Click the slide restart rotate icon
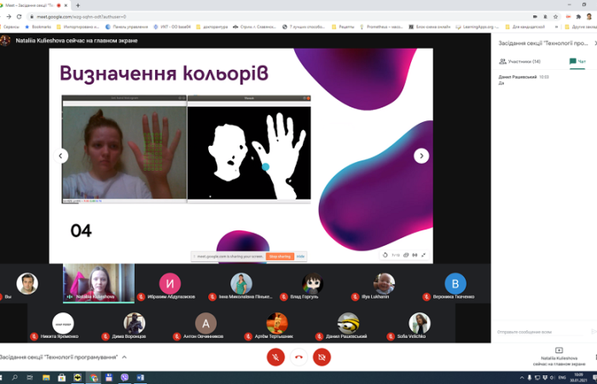 click(386, 254)
